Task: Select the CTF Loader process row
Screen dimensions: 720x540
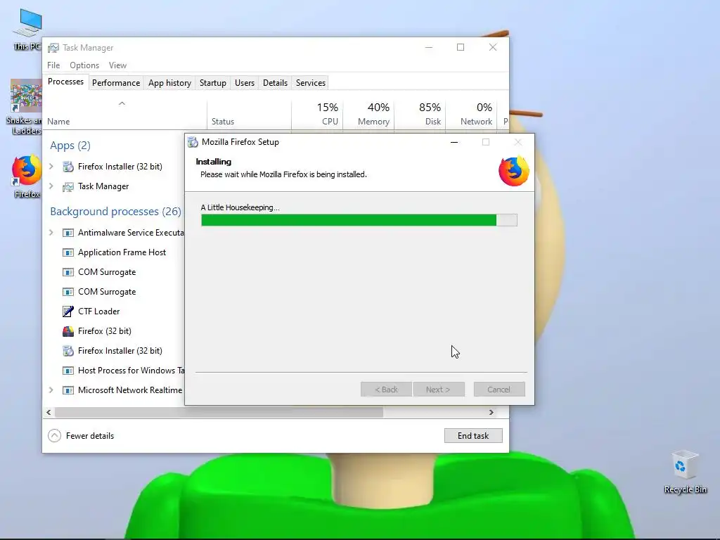Action: coord(114,311)
